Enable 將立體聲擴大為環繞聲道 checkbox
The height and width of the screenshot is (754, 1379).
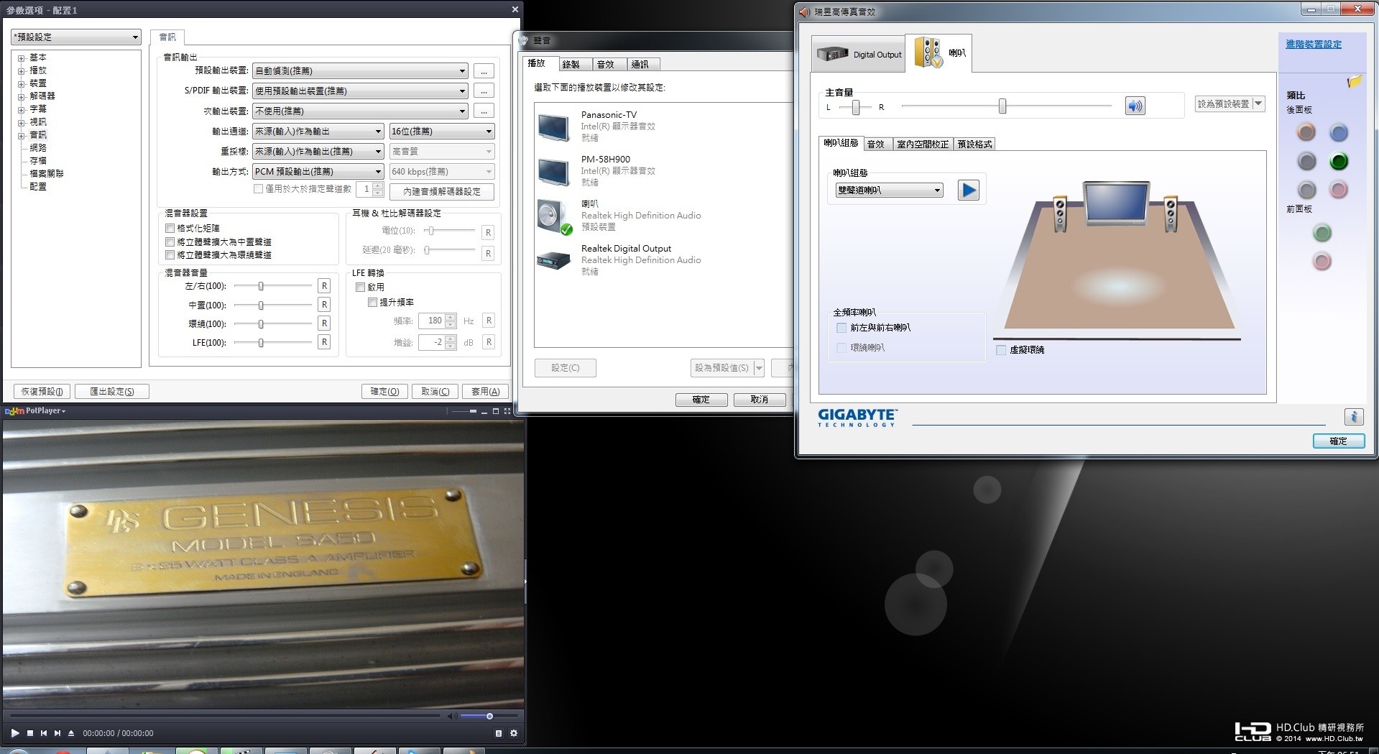[170, 254]
